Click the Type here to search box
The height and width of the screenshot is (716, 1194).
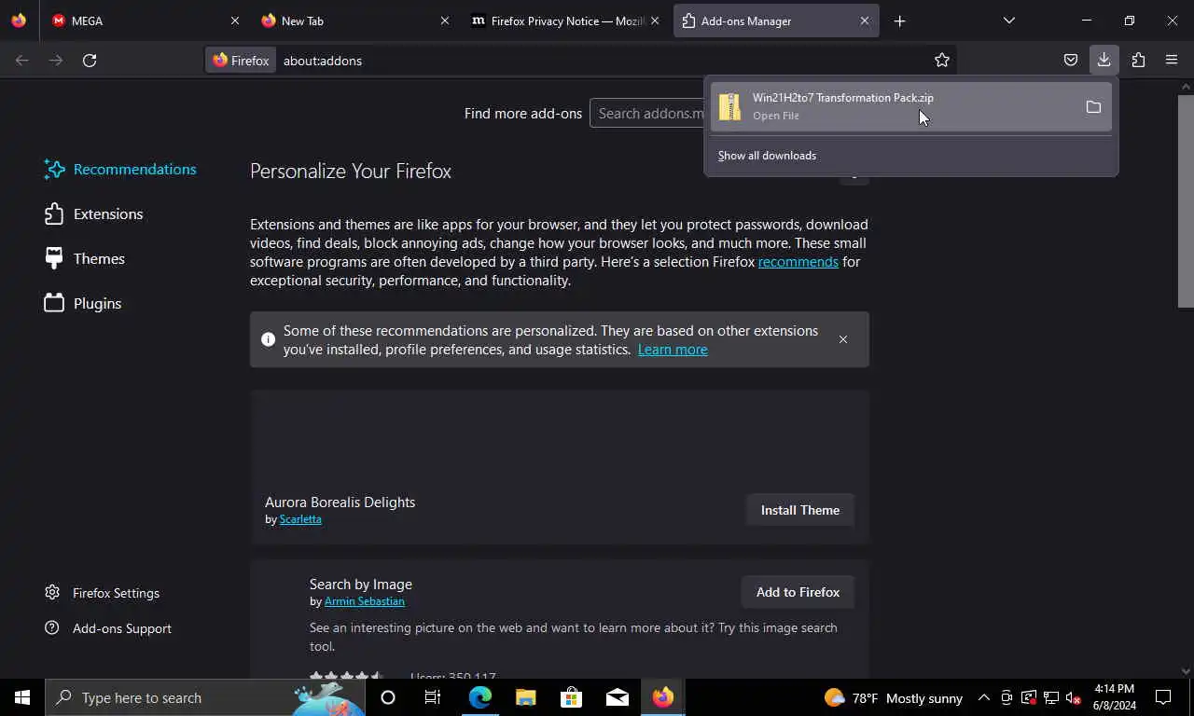pyautogui.click(x=205, y=697)
